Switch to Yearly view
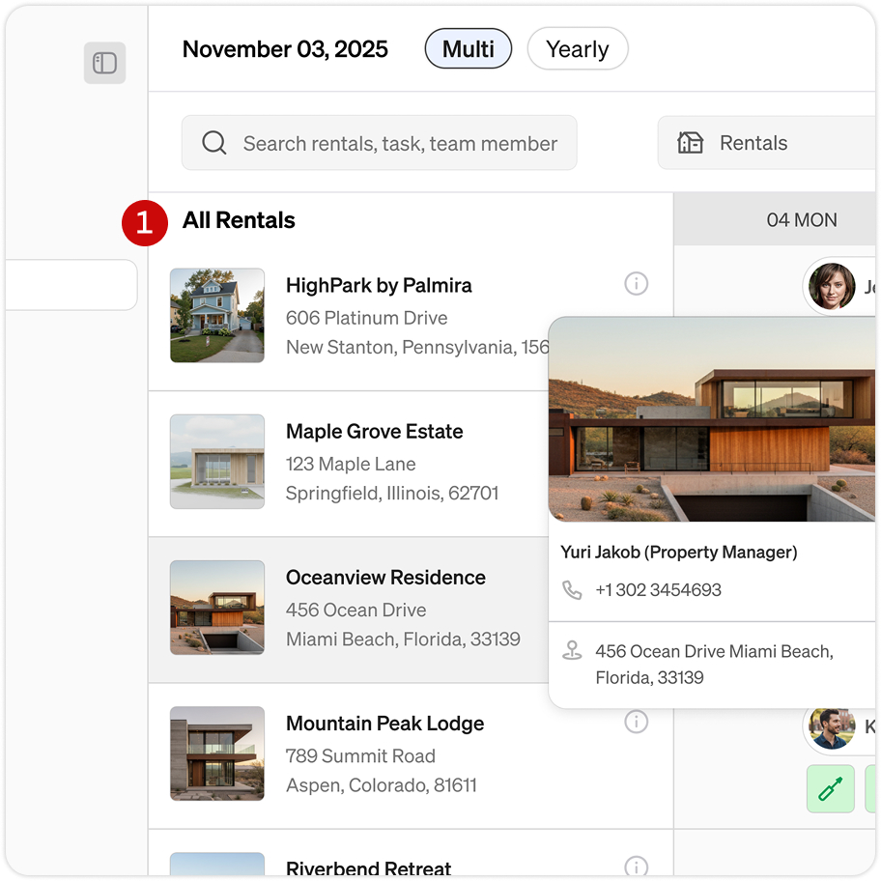 tap(578, 49)
